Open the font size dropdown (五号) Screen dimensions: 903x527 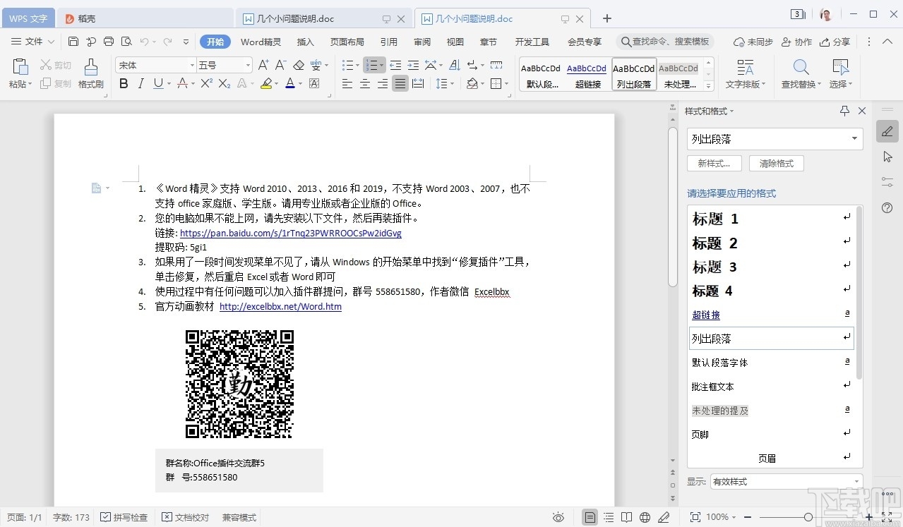click(248, 65)
